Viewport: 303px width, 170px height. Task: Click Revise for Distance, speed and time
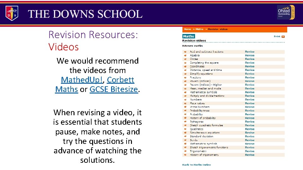click(250, 70)
